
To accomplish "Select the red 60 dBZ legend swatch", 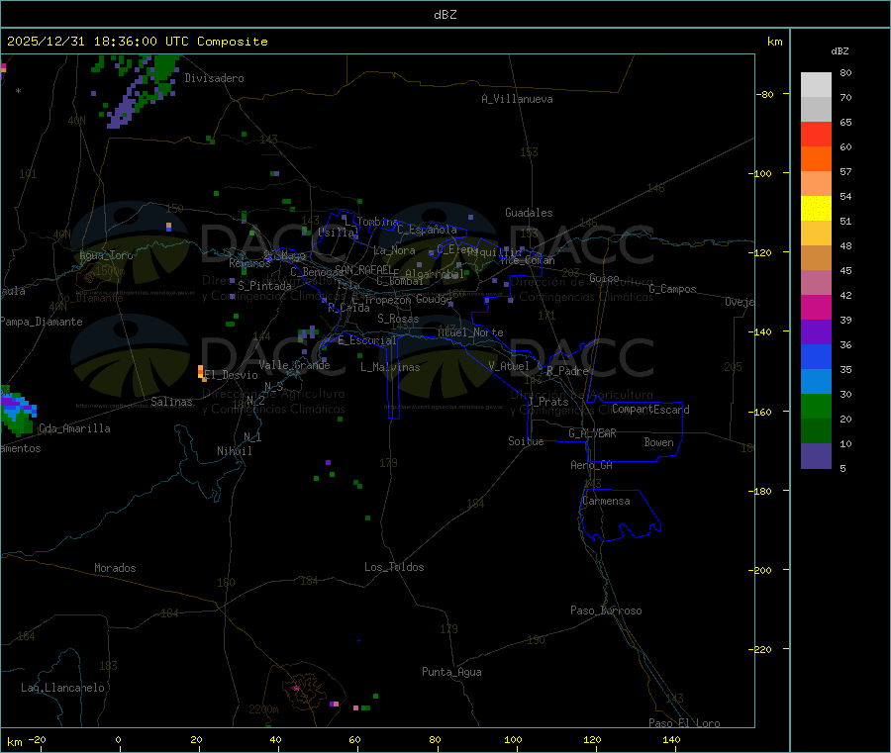I will [x=816, y=134].
